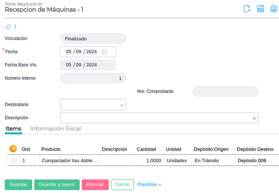
Task: Click Guardar y nuevo button
Action: click(x=57, y=184)
